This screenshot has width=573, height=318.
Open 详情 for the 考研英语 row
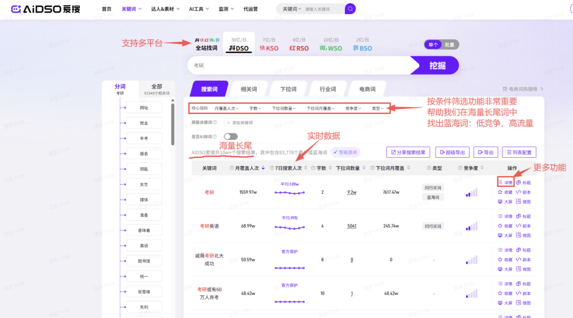(x=505, y=217)
